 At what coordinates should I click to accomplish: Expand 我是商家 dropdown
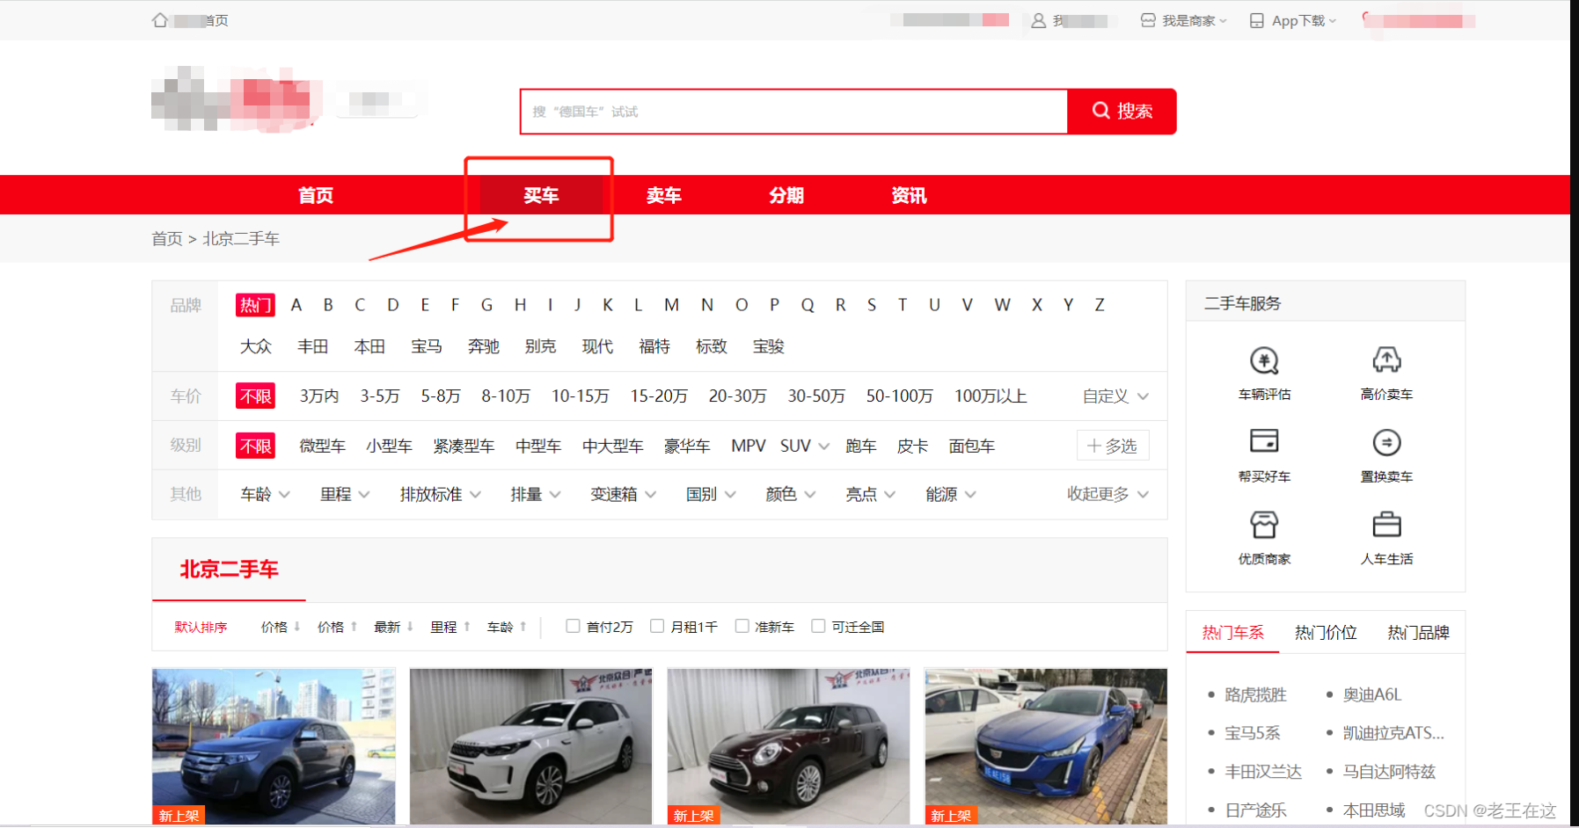coord(1223,21)
